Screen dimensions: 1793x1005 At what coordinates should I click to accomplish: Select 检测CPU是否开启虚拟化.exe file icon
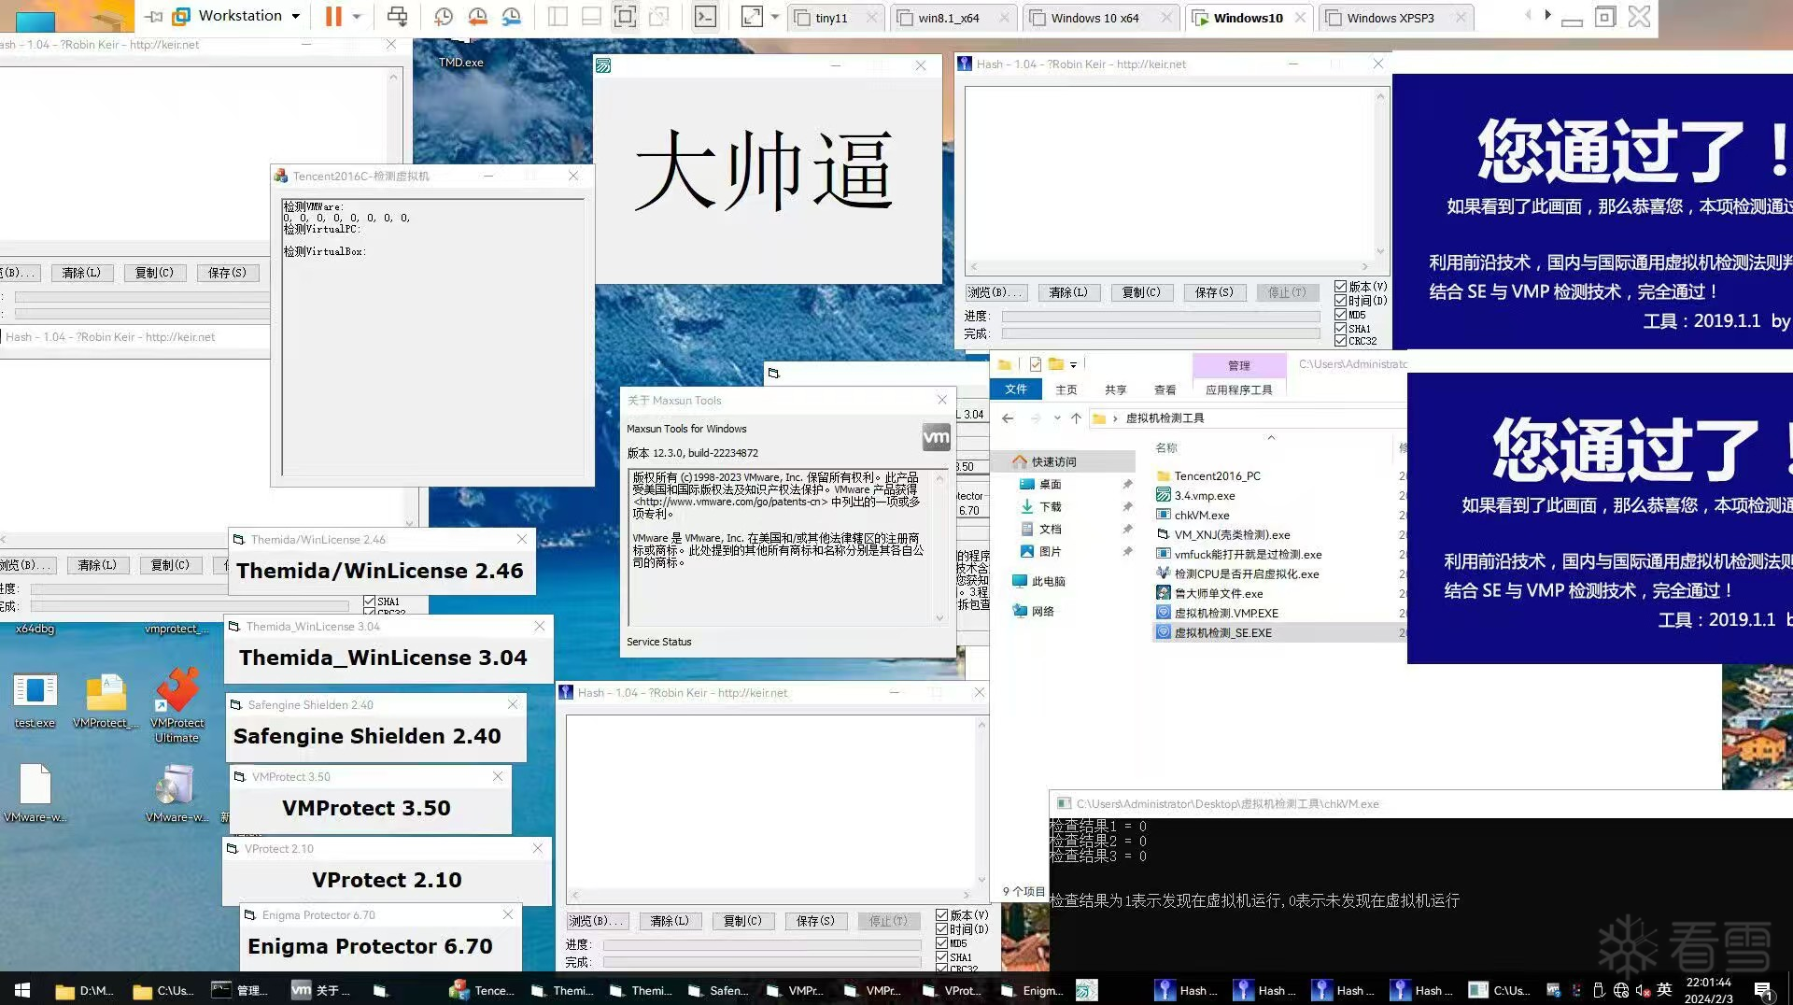1164,573
